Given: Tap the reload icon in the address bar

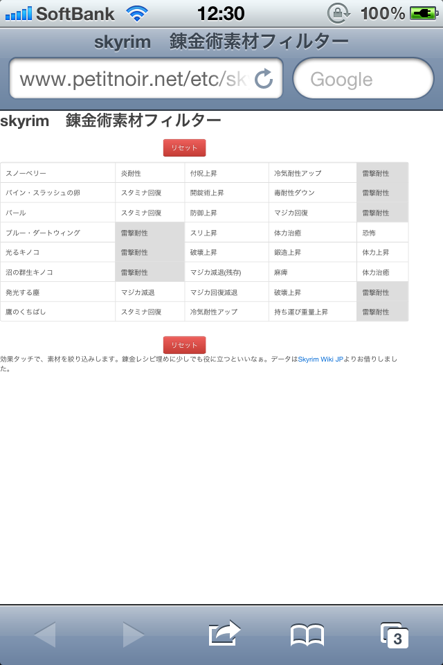Looking at the screenshot, I should (x=263, y=78).
